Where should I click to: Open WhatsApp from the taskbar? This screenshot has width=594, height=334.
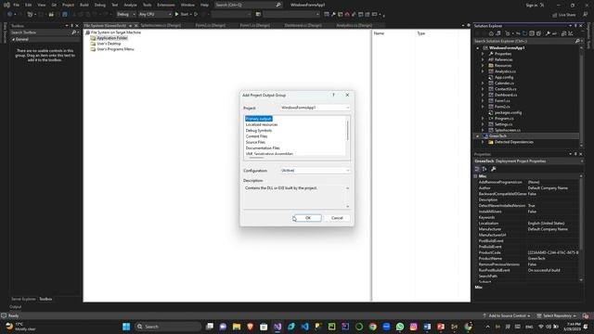[400, 327]
